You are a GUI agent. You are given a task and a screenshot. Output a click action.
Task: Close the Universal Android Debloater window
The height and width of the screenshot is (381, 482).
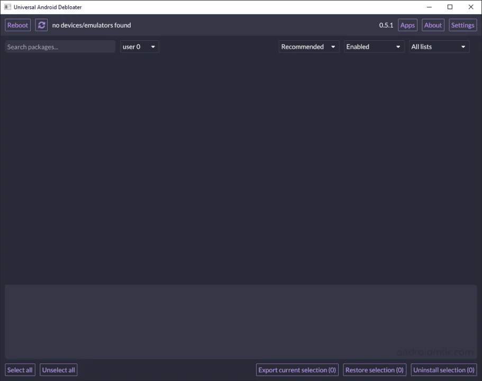click(x=471, y=7)
